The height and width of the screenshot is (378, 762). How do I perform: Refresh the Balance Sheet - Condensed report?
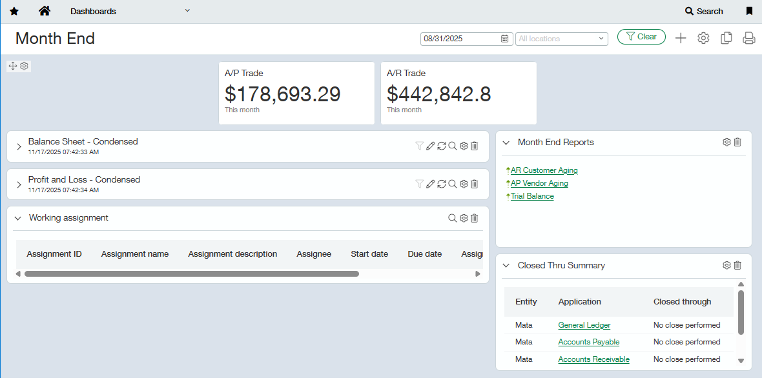441,146
